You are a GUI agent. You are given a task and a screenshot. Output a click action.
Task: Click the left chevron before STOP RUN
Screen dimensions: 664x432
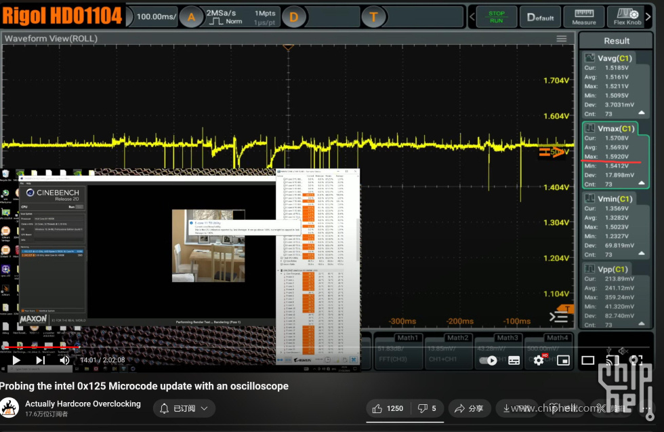[472, 17]
